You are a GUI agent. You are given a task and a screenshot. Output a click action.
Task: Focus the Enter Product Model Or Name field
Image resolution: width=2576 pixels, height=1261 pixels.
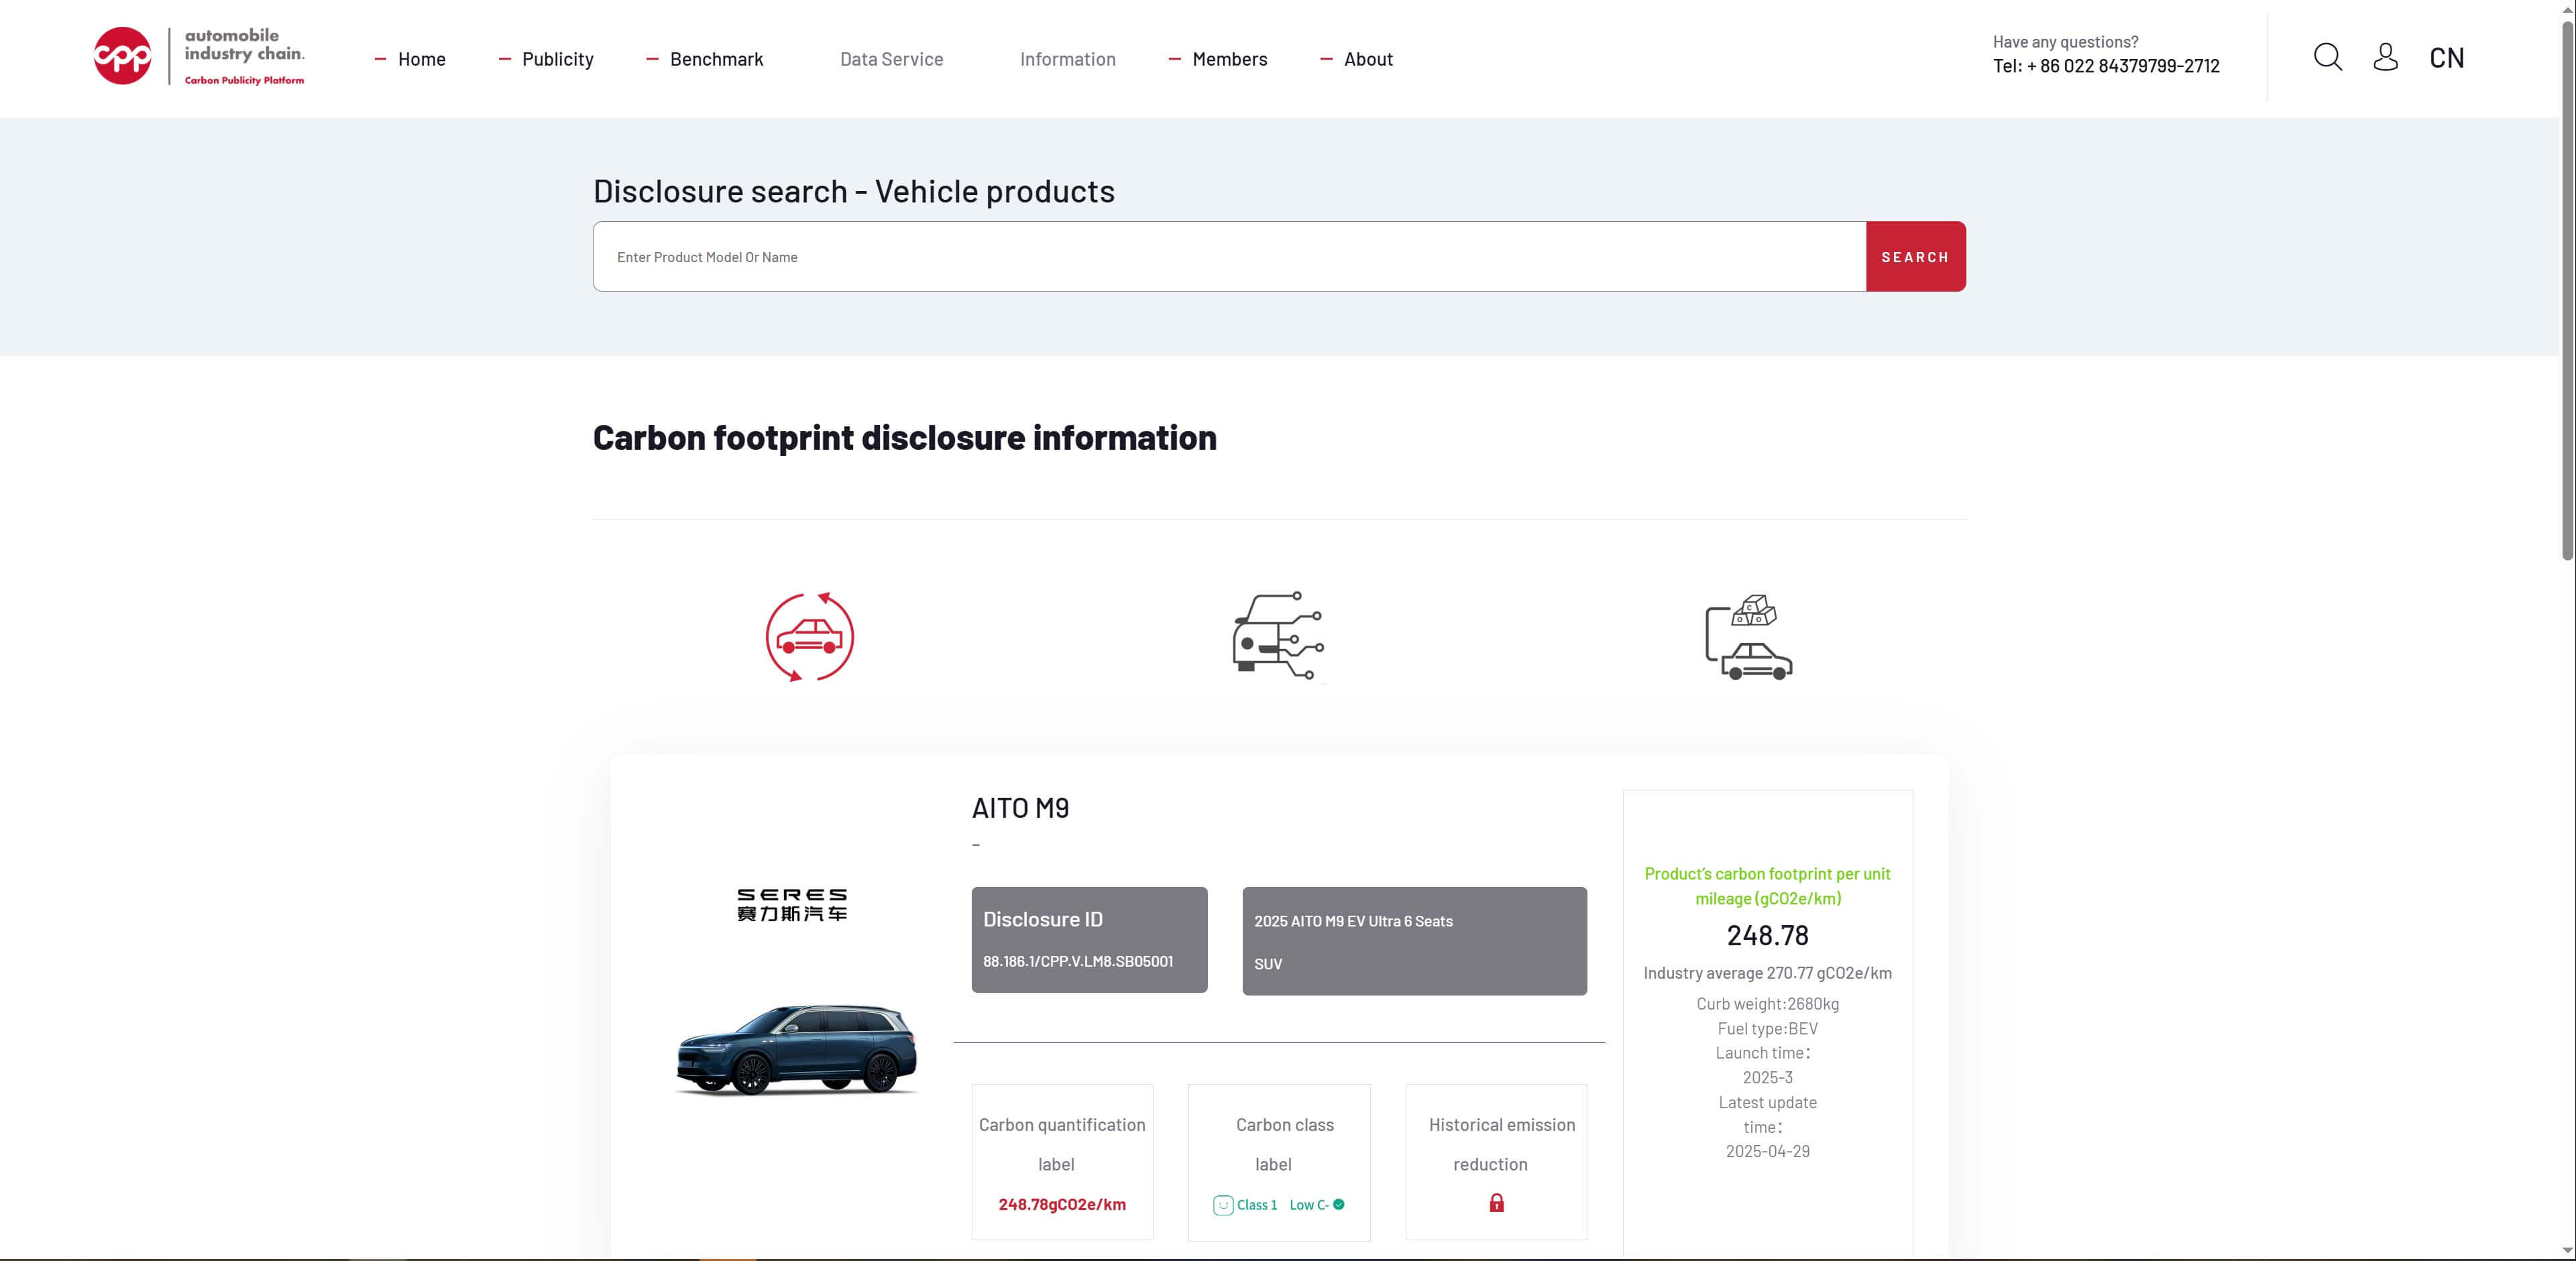pyautogui.click(x=1229, y=257)
